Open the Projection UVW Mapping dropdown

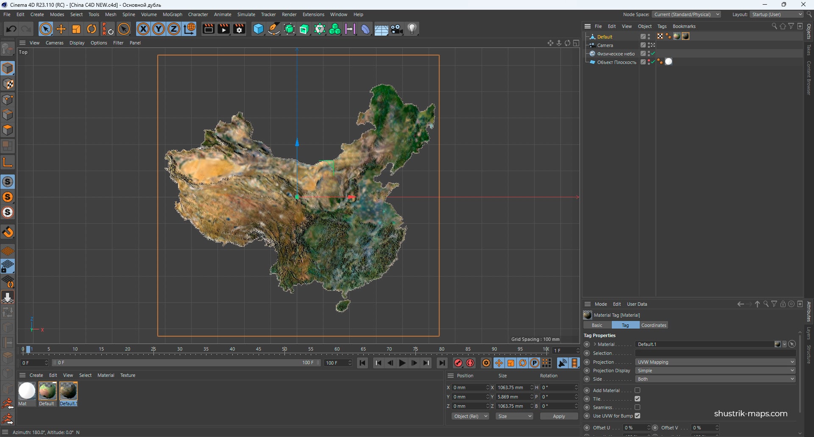(715, 362)
